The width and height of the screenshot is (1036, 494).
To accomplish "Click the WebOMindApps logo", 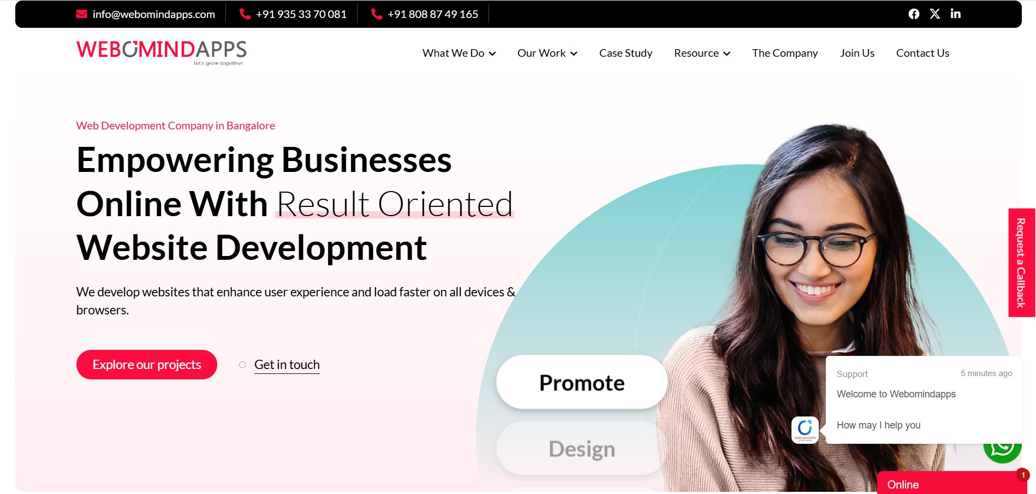I will tap(162, 52).
